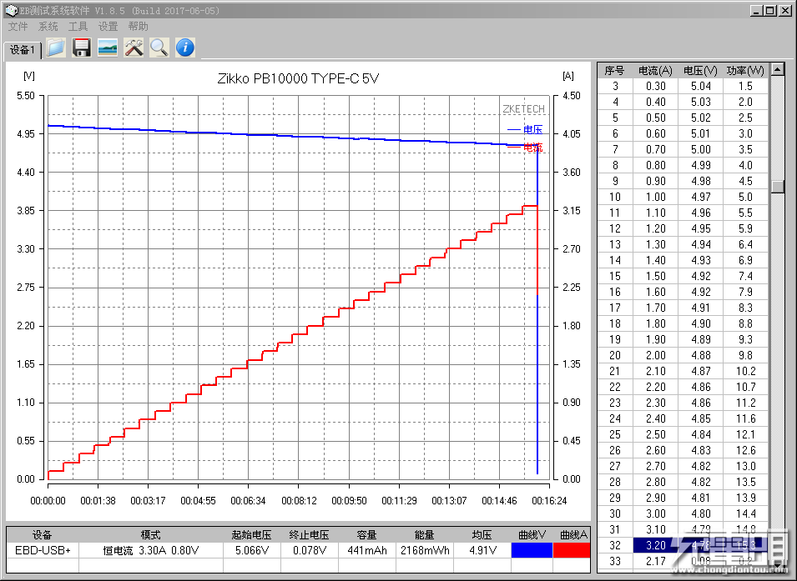
Task: Click the magnifying glass icon
Action: coord(159,48)
